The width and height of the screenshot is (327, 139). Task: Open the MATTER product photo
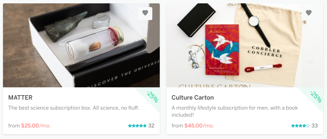tap(81, 45)
